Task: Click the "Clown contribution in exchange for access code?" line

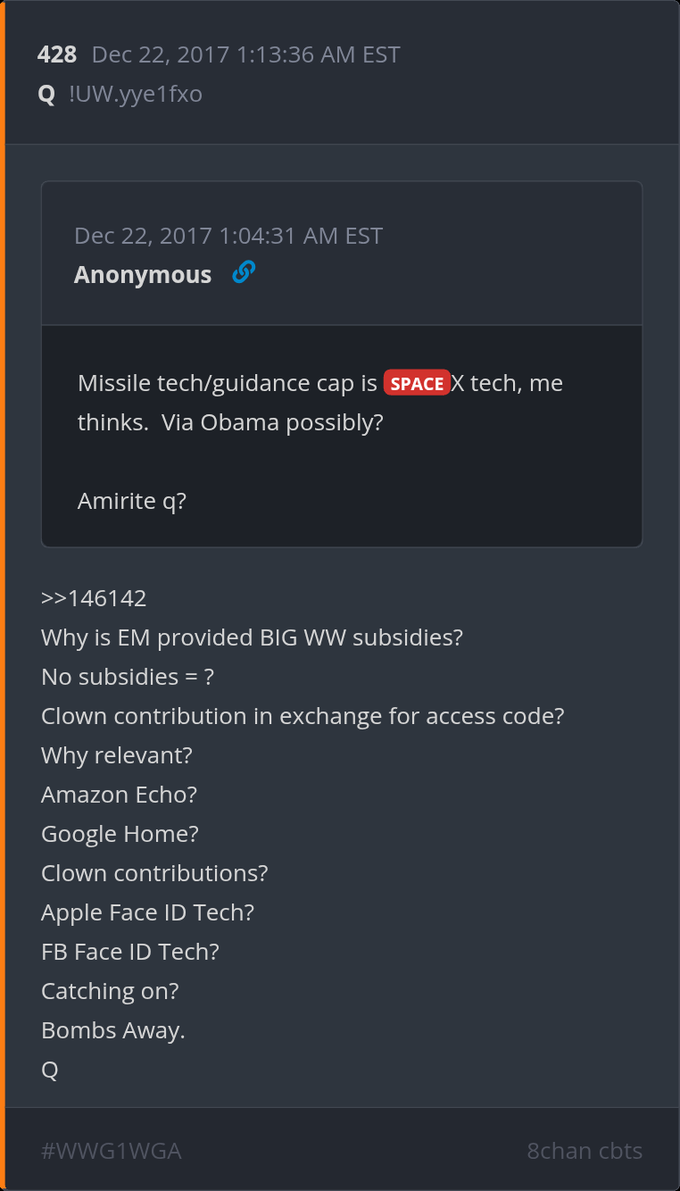Action: pyautogui.click(x=303, y=716)
